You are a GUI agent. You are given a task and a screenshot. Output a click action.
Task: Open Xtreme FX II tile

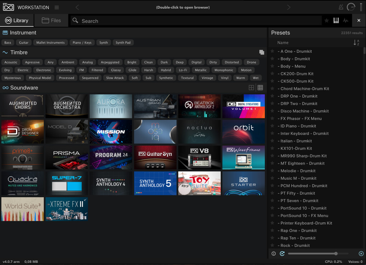pos(67,209)
